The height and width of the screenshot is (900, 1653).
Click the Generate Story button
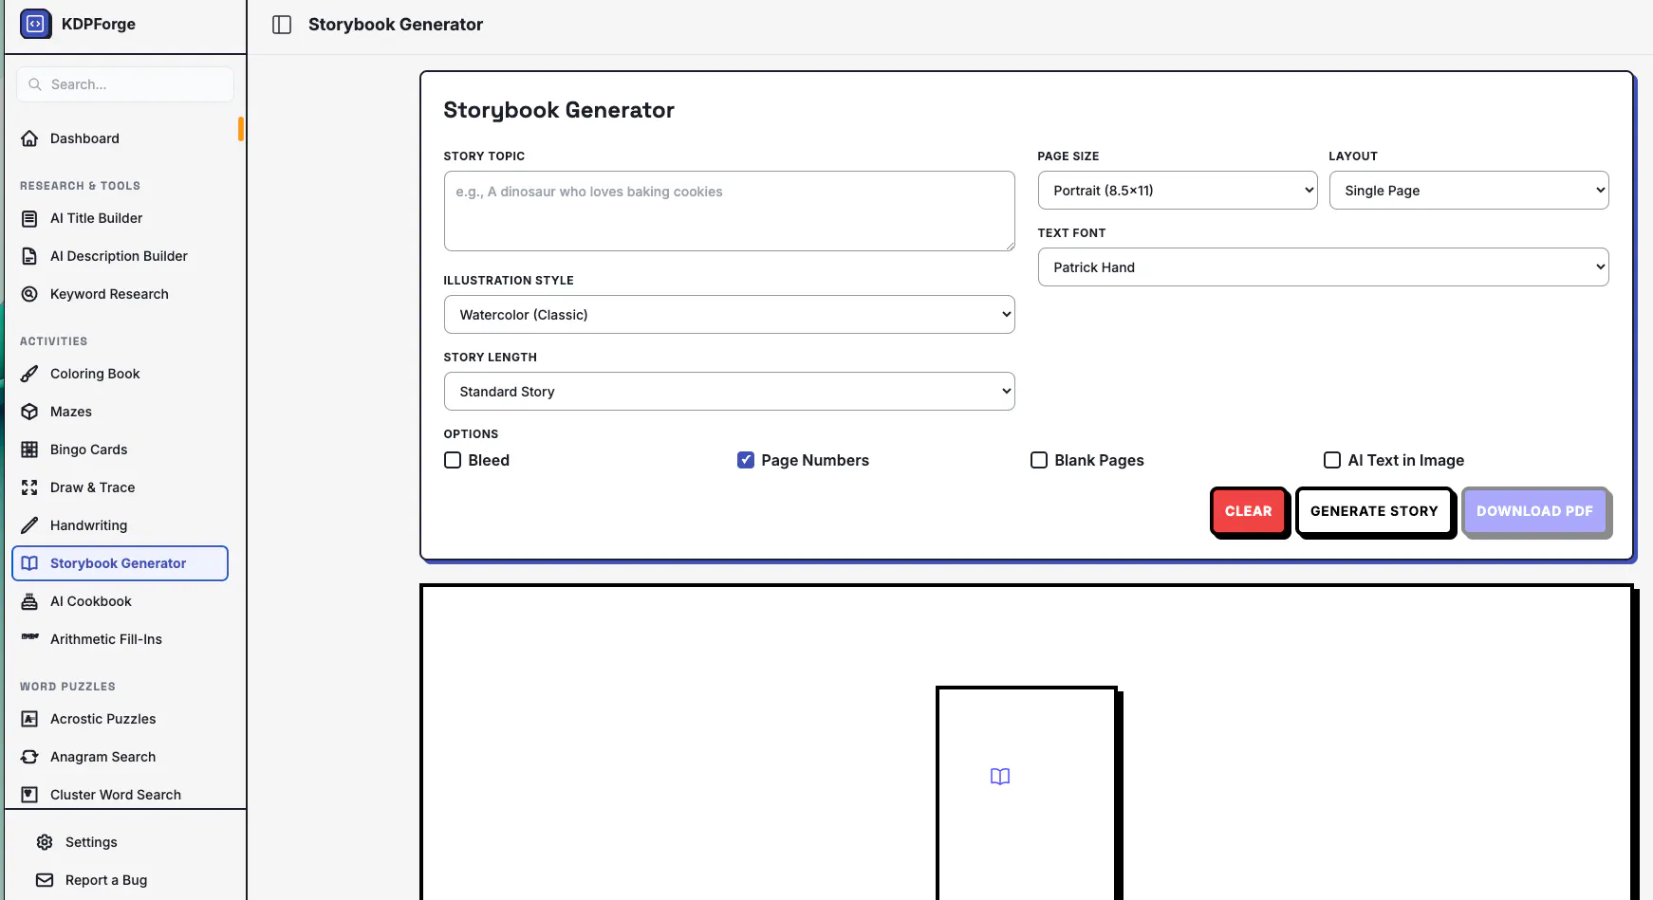1374,511
